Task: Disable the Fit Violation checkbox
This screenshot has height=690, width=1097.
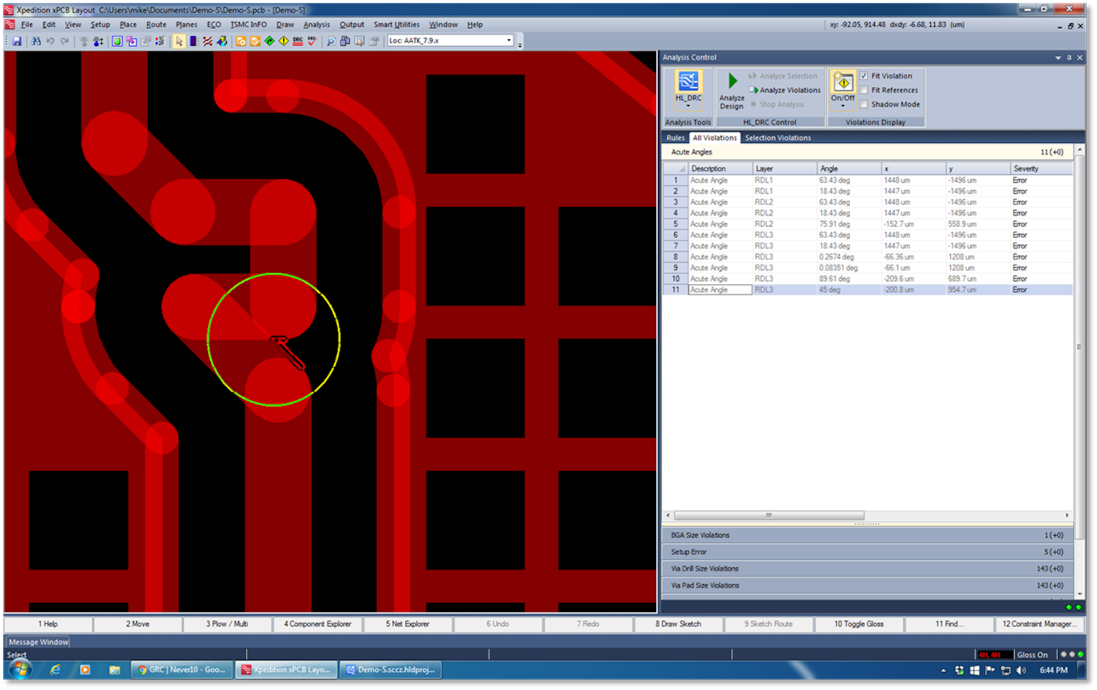Action: coord(864,75)
